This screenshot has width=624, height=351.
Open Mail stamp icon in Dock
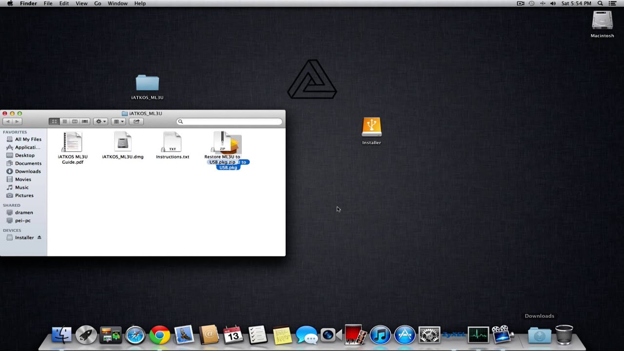184,335
